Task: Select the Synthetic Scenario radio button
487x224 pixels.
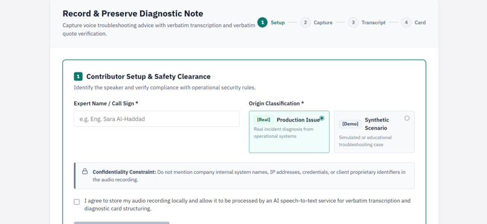Action: 407,118
